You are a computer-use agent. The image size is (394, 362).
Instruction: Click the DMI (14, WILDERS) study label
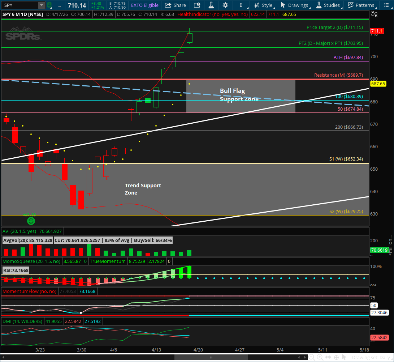point(22,321)
